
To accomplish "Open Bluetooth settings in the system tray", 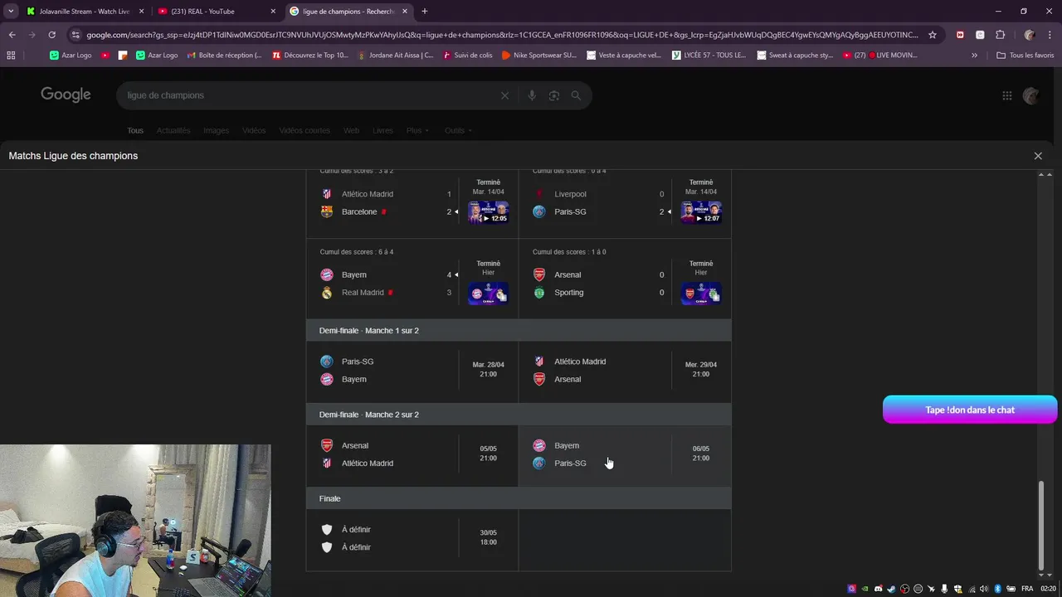I will [x=998, y=589].
